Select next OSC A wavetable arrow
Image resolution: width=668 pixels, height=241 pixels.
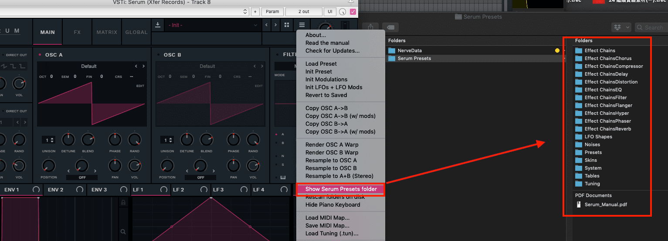tap(143, 66)
